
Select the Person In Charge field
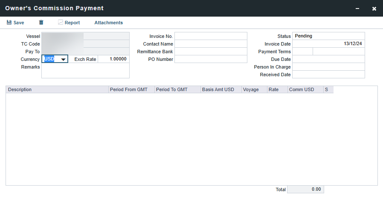(328, 67)
